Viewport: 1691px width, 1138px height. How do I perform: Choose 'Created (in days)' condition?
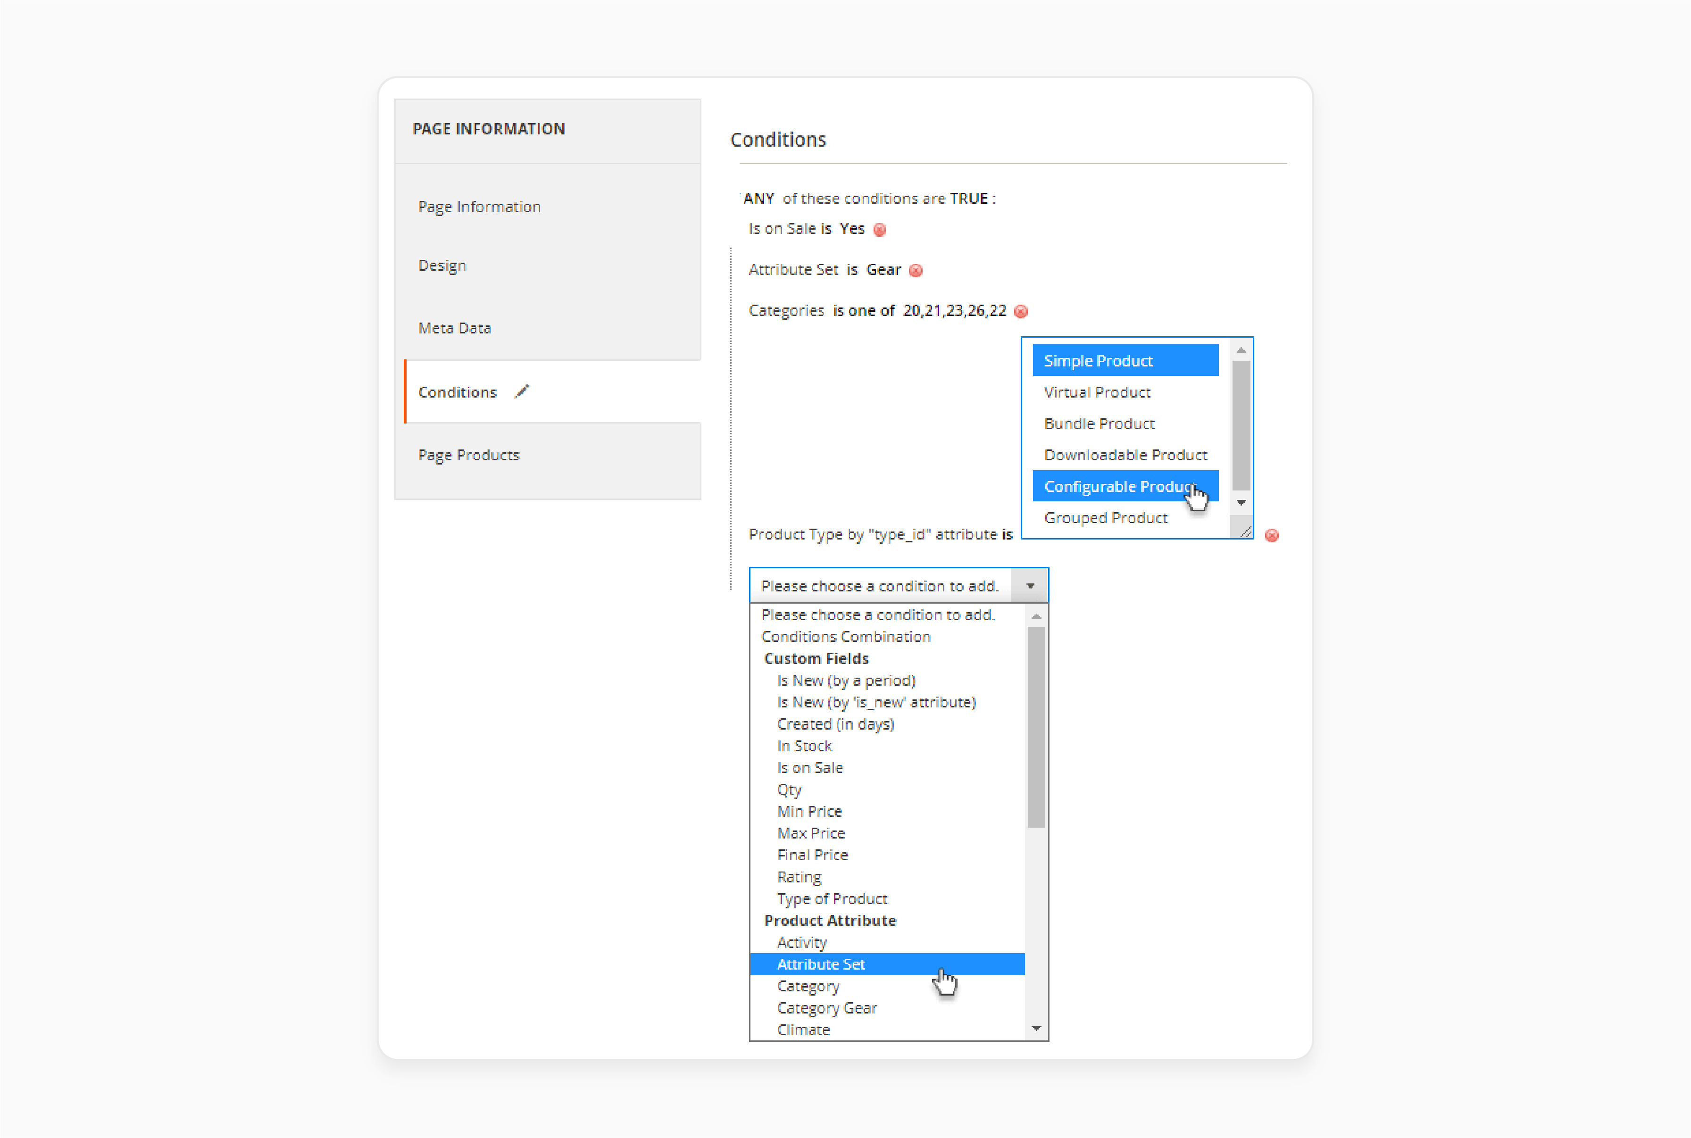(x=887, y=724)
